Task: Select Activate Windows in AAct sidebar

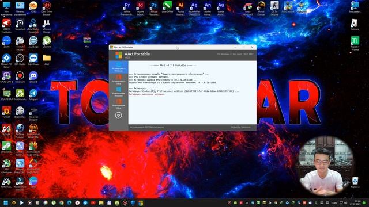Action: coord(118,67)
